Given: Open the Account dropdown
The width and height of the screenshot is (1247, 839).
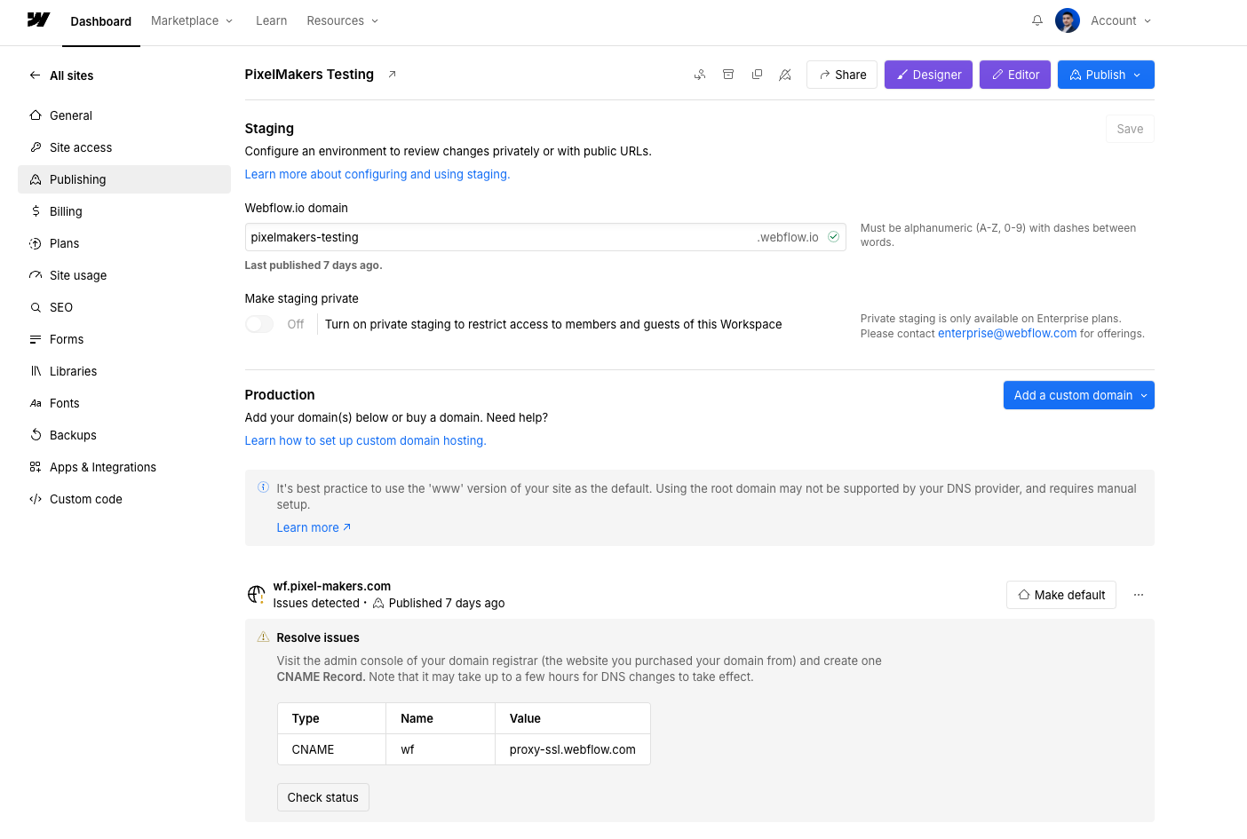Looking at the screenshot, I should 1121,20.
